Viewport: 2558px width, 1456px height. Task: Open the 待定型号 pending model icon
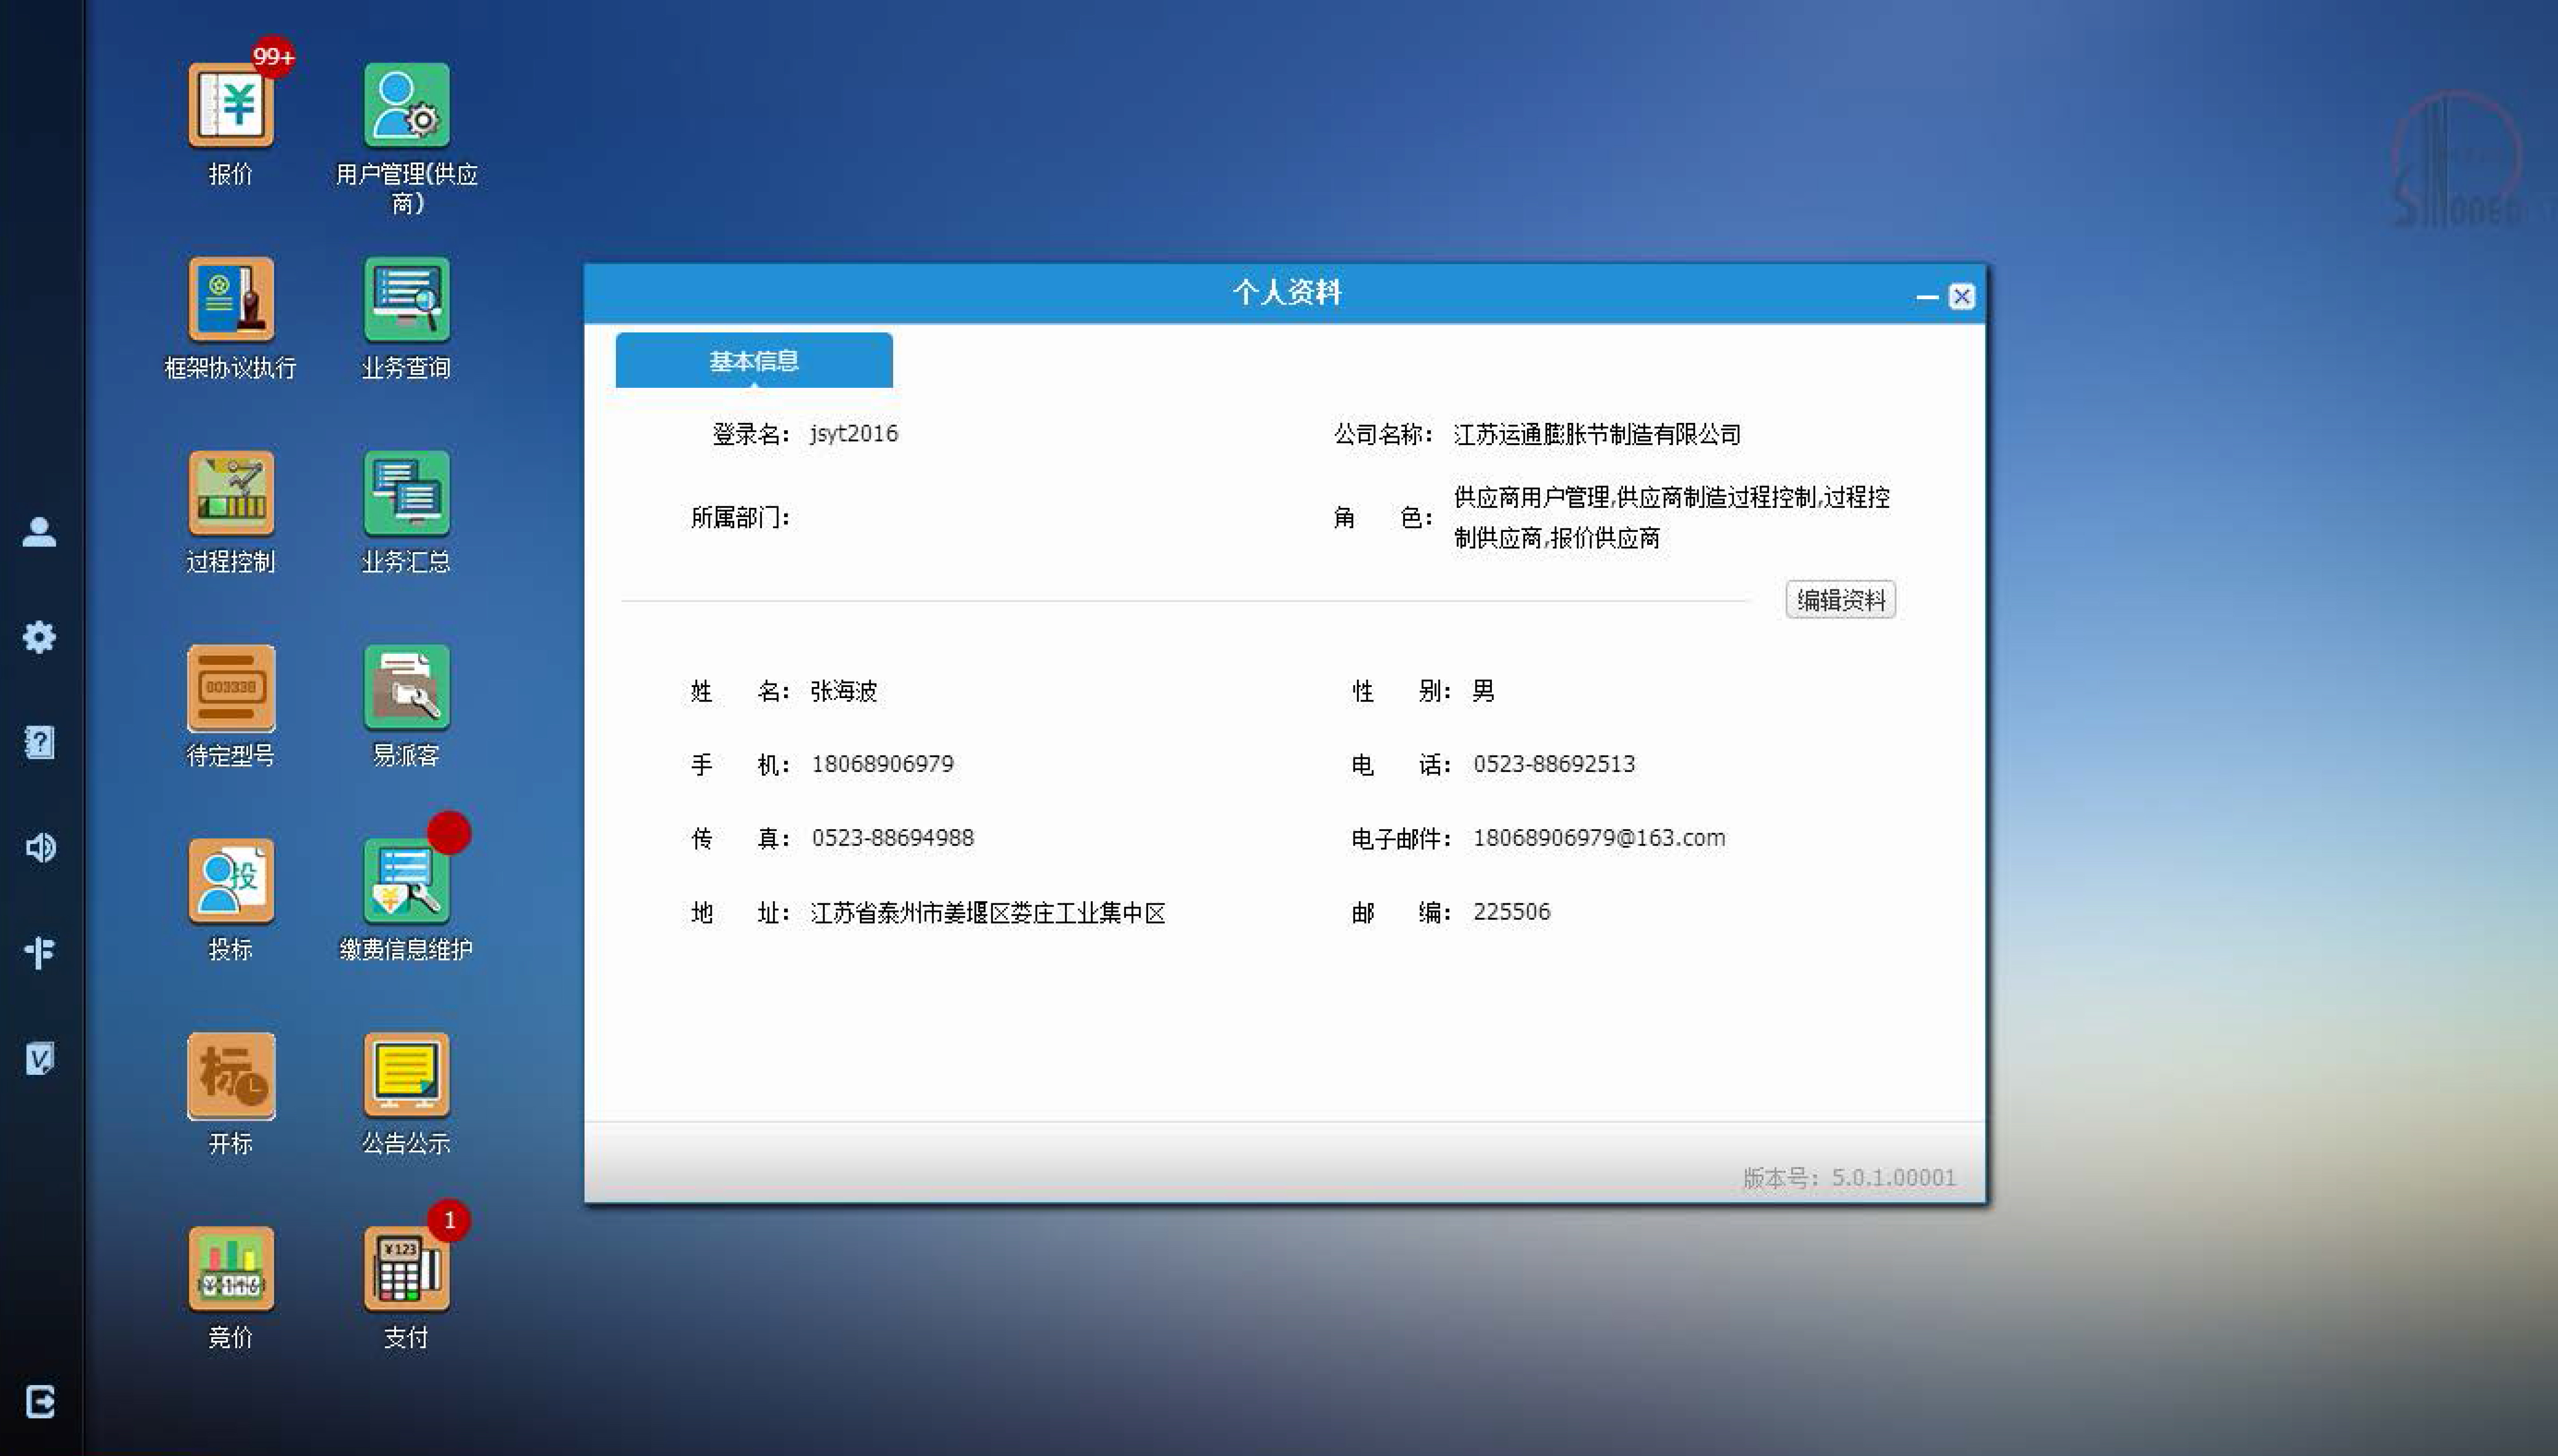click(230, 687)
